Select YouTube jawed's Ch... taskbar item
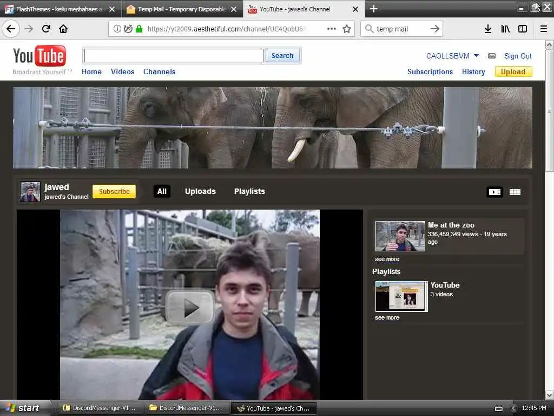Screen dimensions: 554x416 [273, 408]
